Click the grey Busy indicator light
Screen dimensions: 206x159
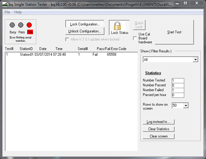click(x=12, y=25)
